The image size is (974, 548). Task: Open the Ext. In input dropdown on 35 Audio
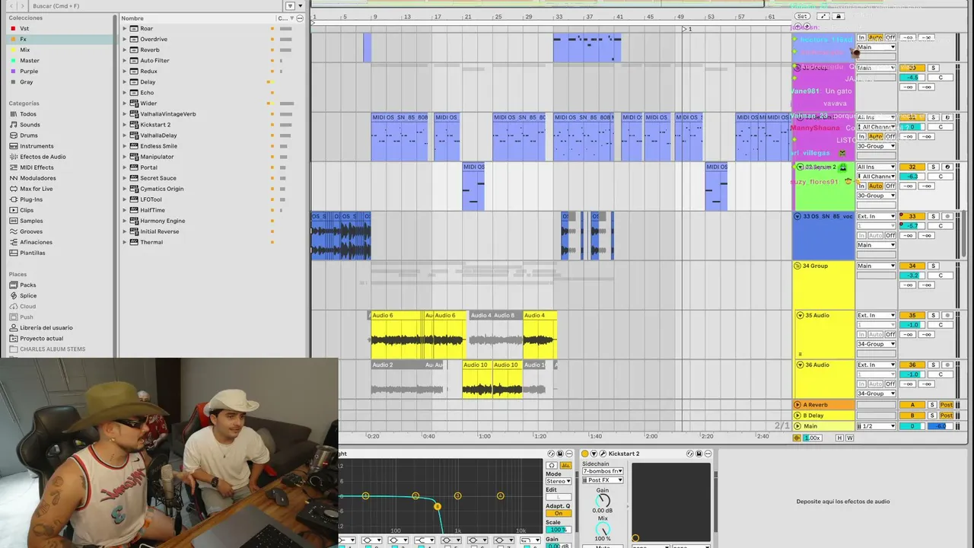coord(876,315)
